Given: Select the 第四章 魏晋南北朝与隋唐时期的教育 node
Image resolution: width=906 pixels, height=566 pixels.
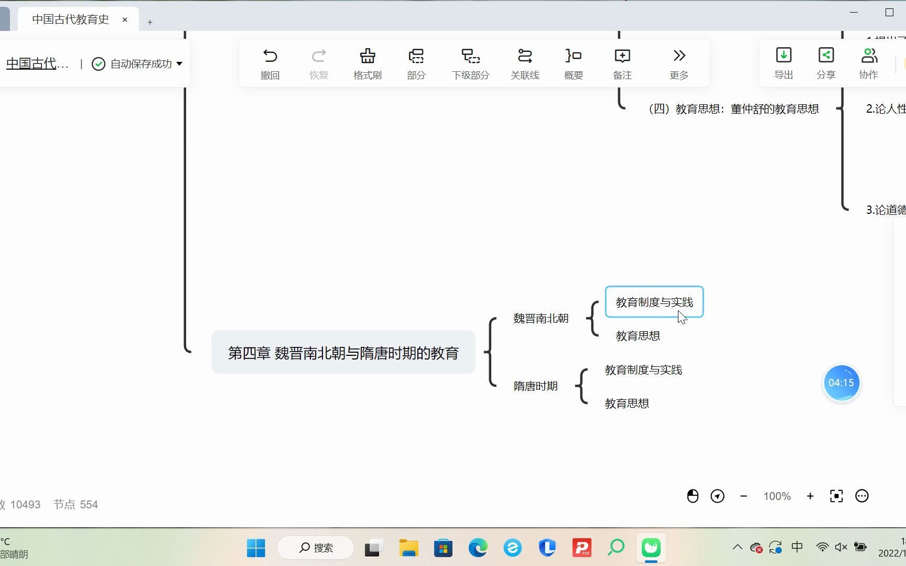Looking at the screenshot, I should point(343,353).
